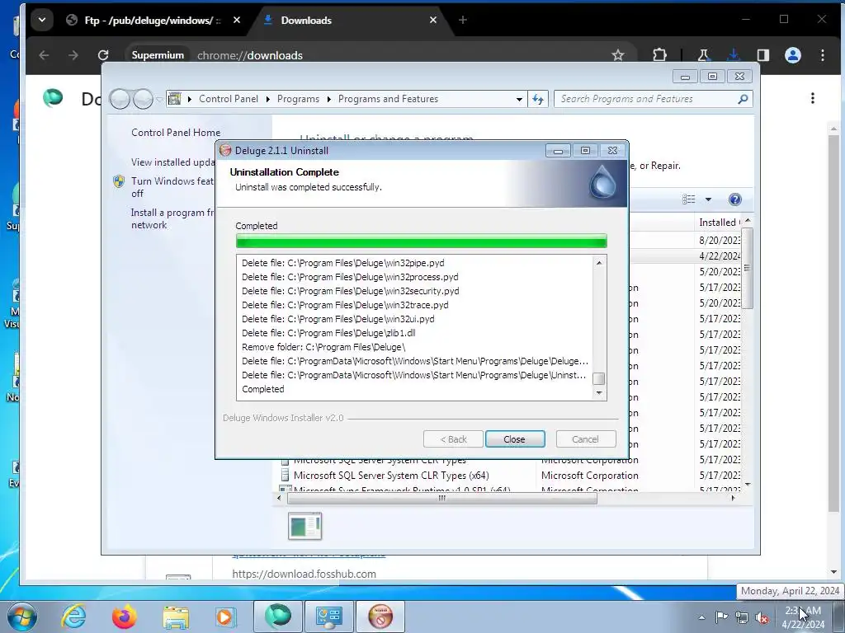The image size is (845, 633).
Task: Open the Windows Start menu
Action: [21, 617]
